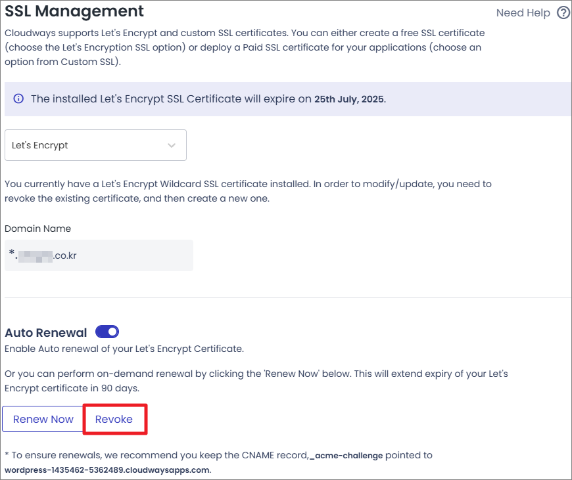Click the Enable Auto renewal description text

[124, 348]
